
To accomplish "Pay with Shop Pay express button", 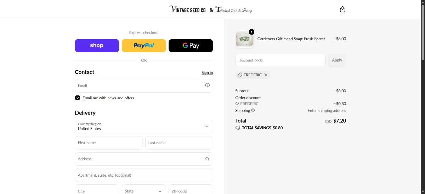I will [97, 46].
